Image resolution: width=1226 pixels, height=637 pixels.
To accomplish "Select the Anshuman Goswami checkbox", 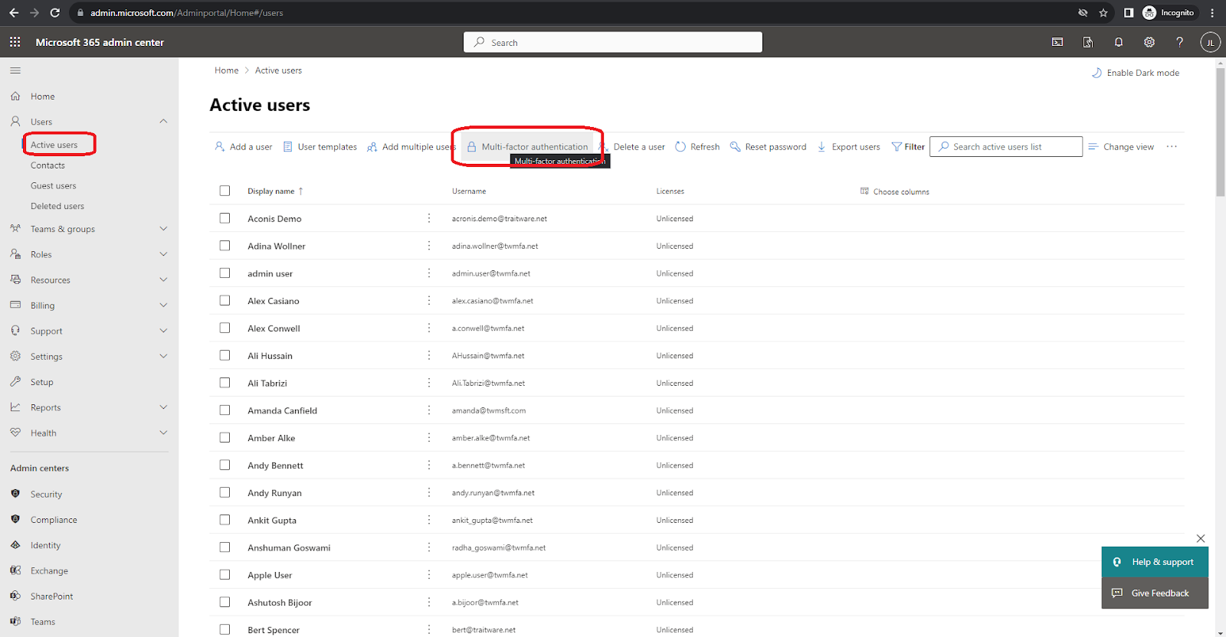I will tap(225, 547).
